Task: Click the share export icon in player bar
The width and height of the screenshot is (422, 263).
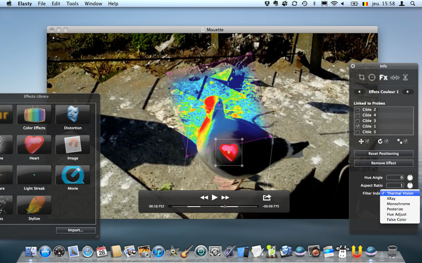Action: tap(267, 197)
